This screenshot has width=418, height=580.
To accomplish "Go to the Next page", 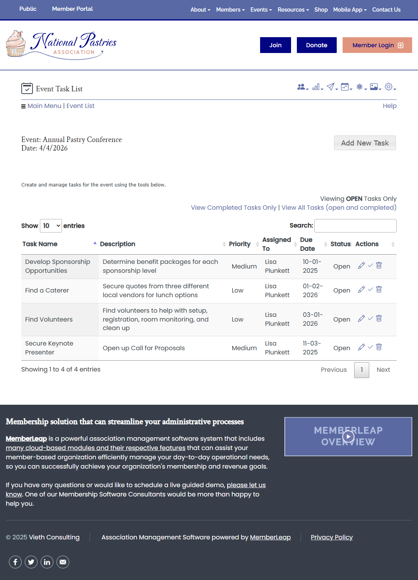I will coord(383,370).
